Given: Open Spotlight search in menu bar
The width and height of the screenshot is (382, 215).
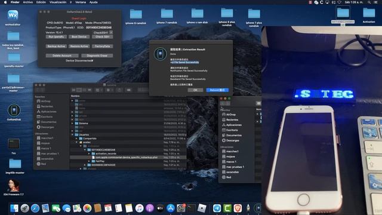Looking at the screenshot, I should click(369, 2).
